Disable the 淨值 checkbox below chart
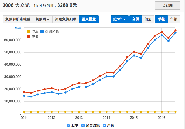The height and width of the screenshot is (129, 185). point(104,125)
